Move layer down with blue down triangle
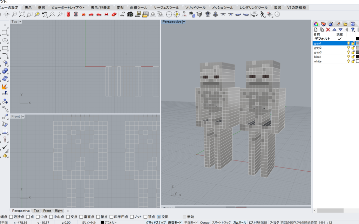359x224 pixels. [340, 29]
